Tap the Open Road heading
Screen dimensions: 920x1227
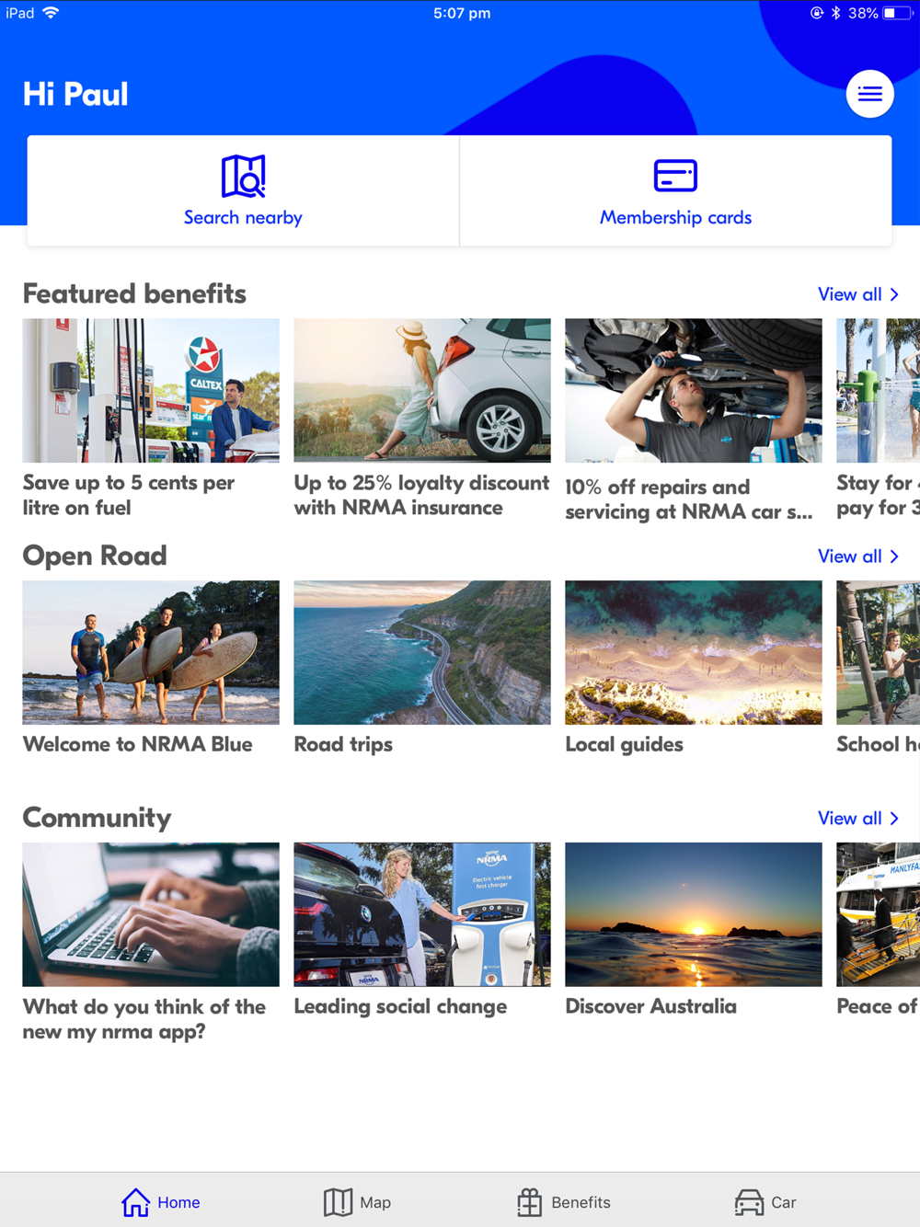tap(95, 556)
